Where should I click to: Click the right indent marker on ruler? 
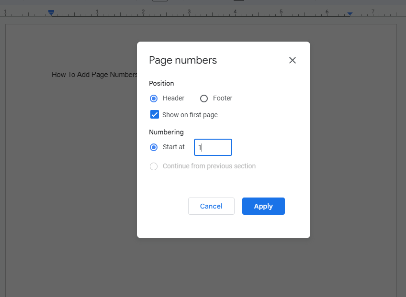[x=350, y=14]
